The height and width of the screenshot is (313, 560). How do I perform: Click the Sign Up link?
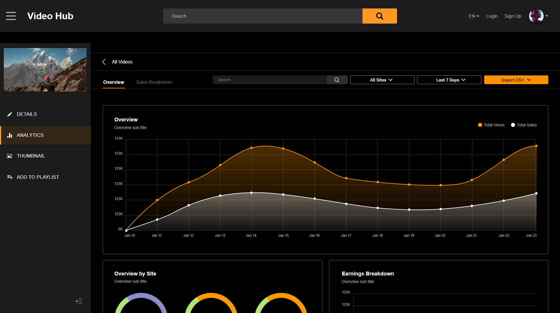tap(513, 16)
